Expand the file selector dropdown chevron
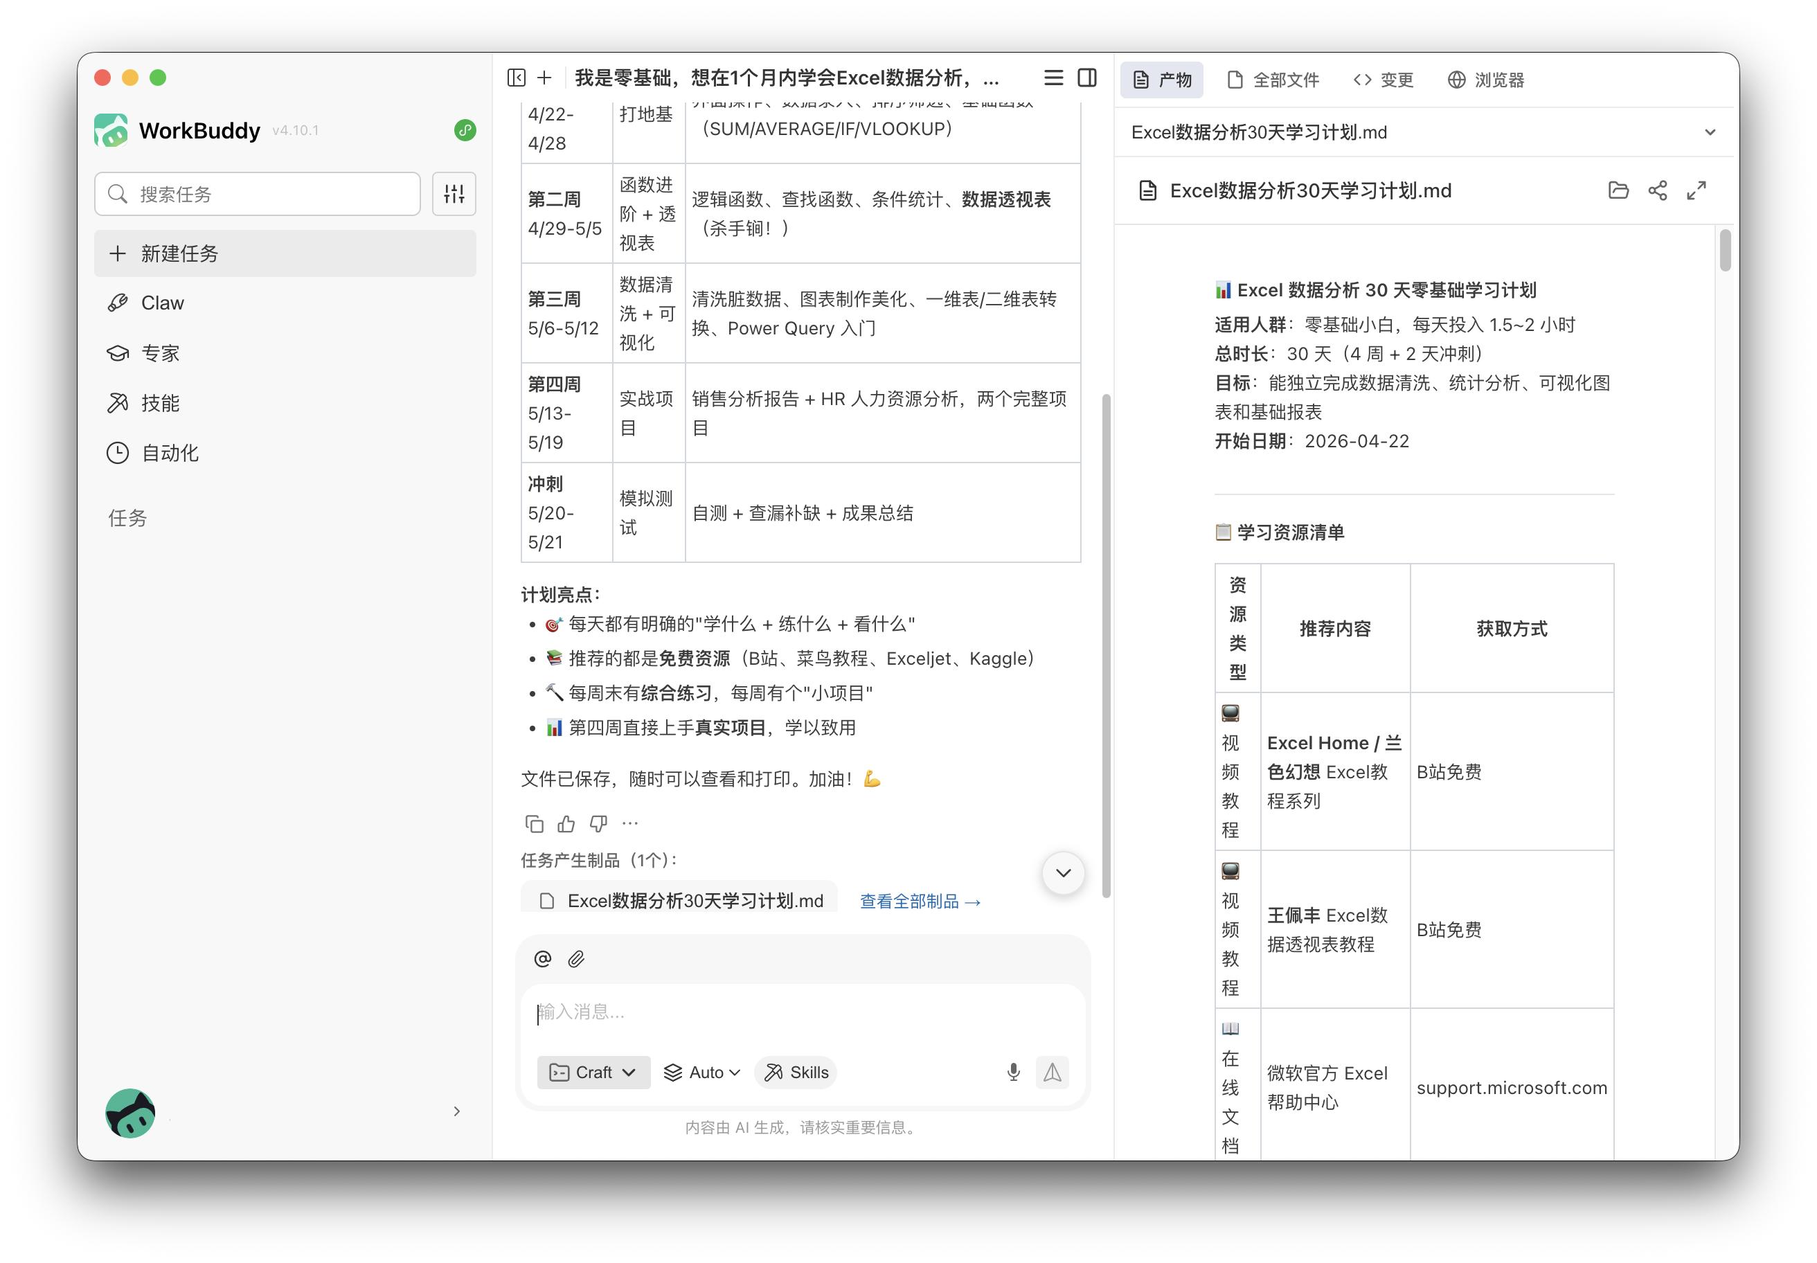 coord(1710,132)
